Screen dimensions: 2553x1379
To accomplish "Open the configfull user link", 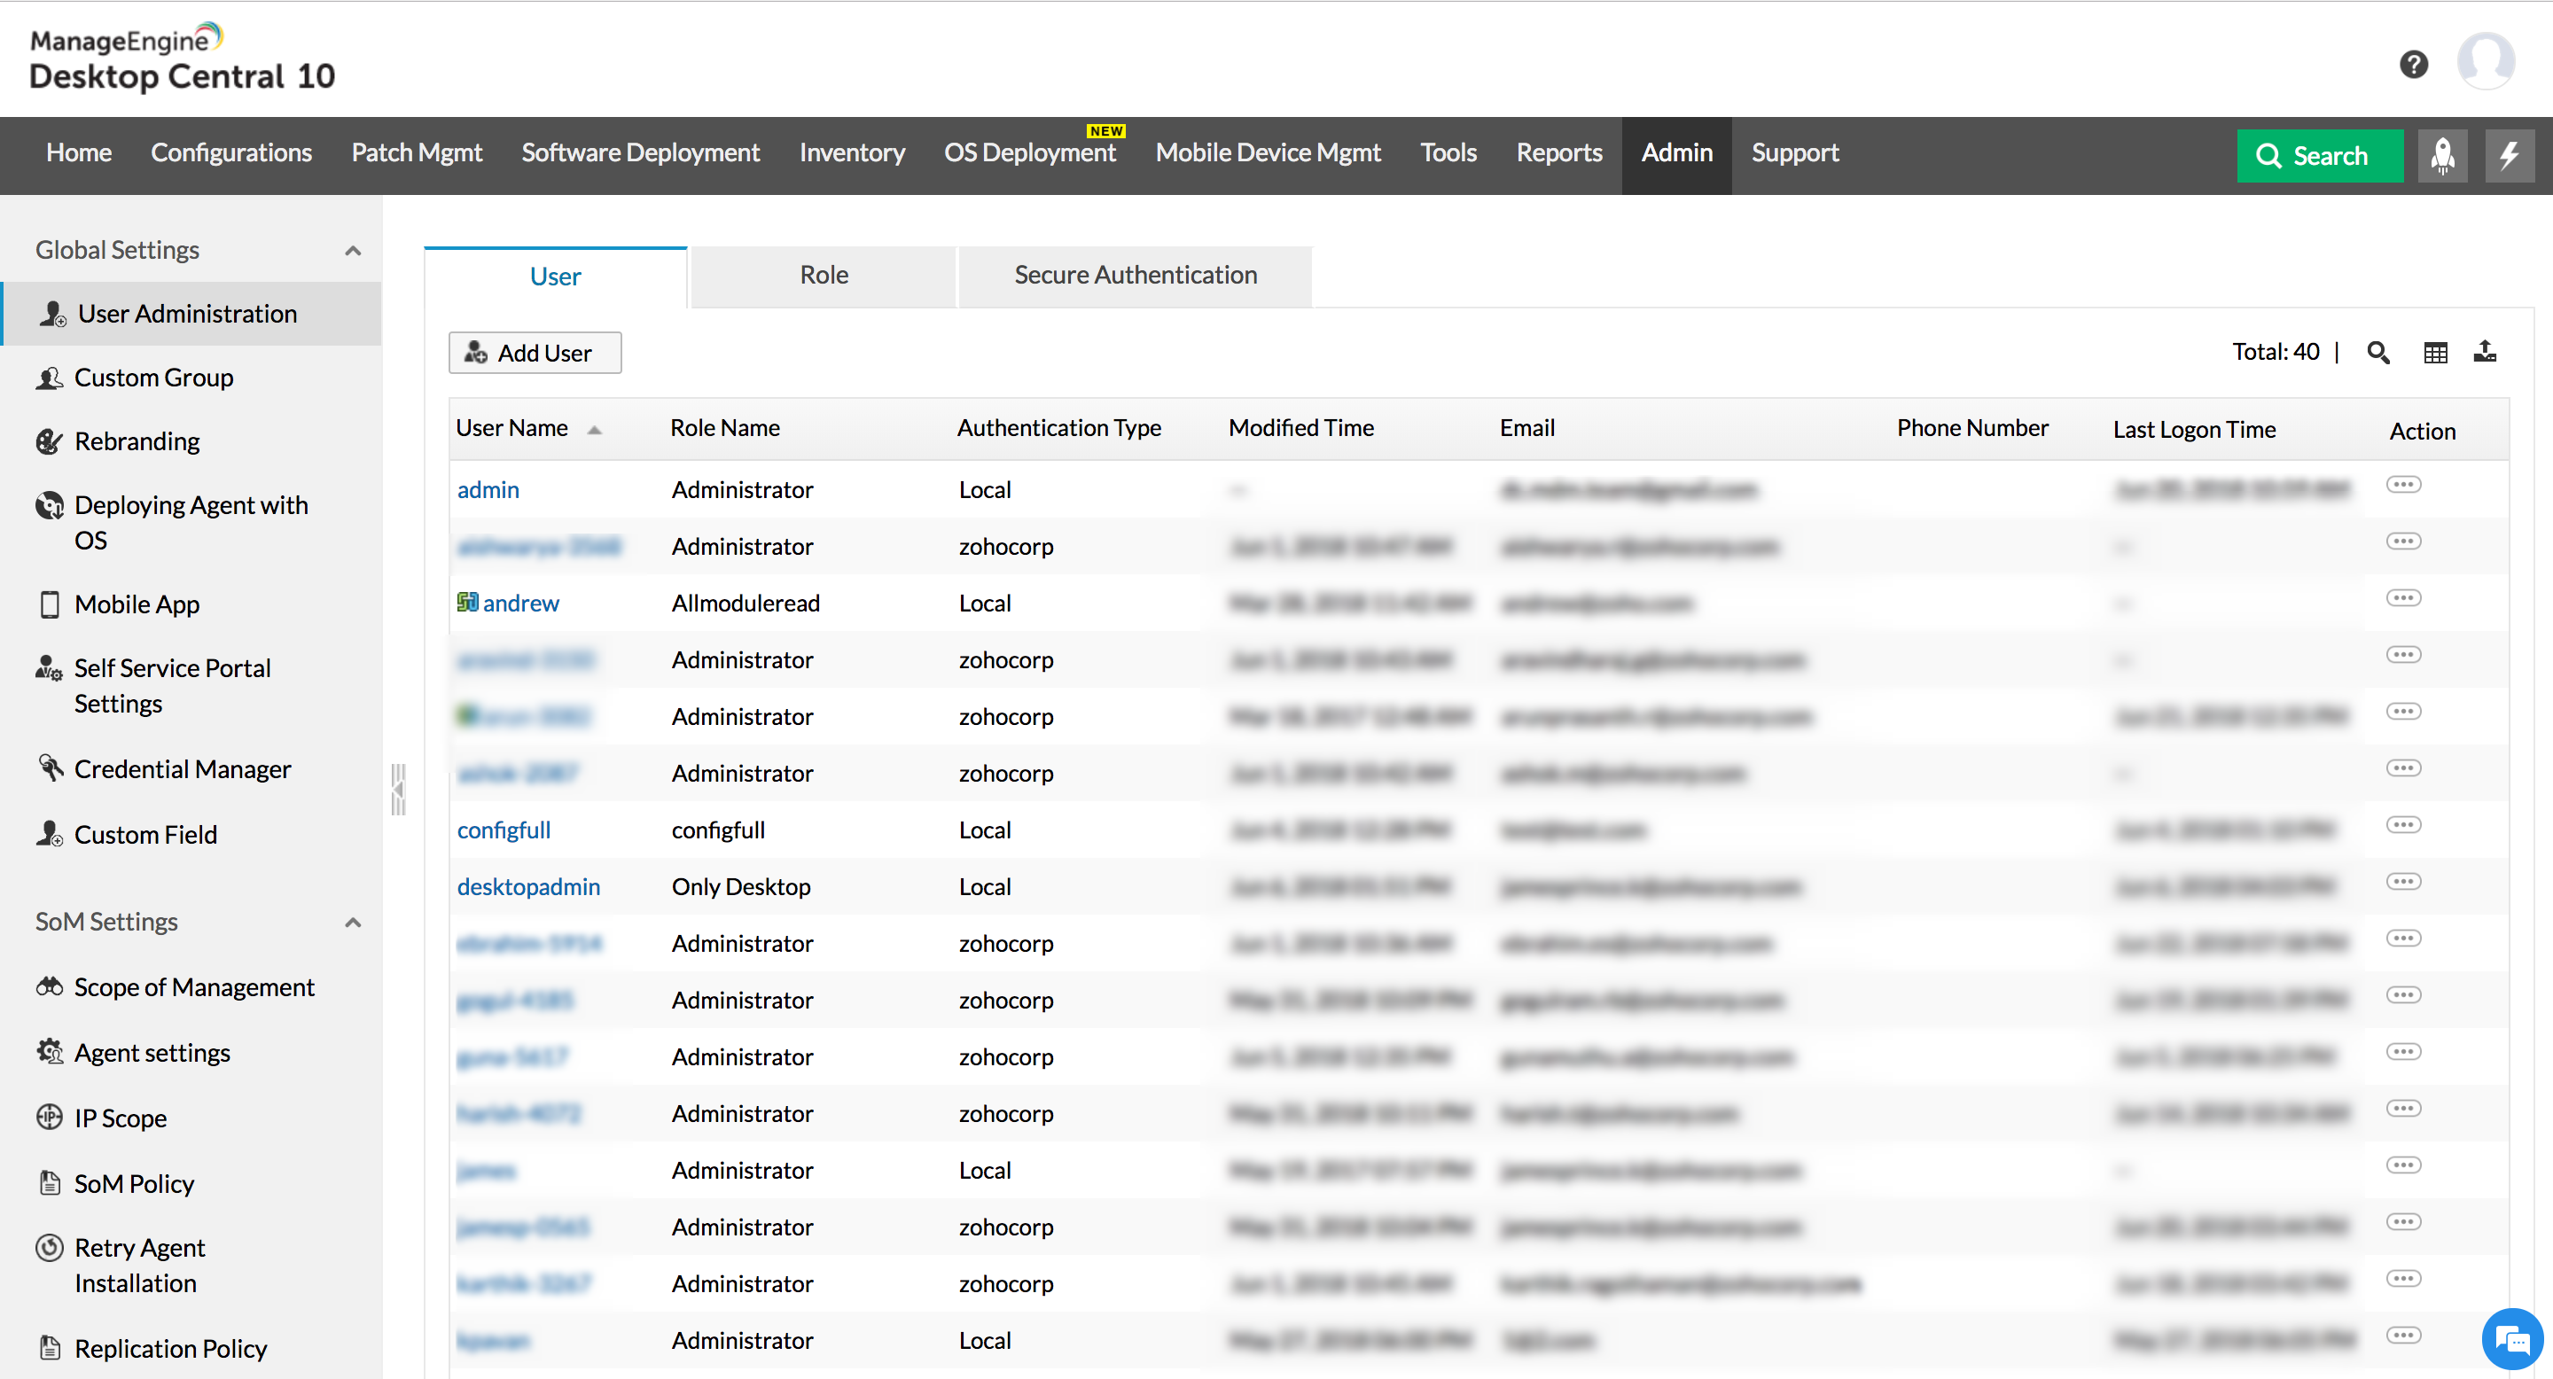I will [x=504, y=830].
